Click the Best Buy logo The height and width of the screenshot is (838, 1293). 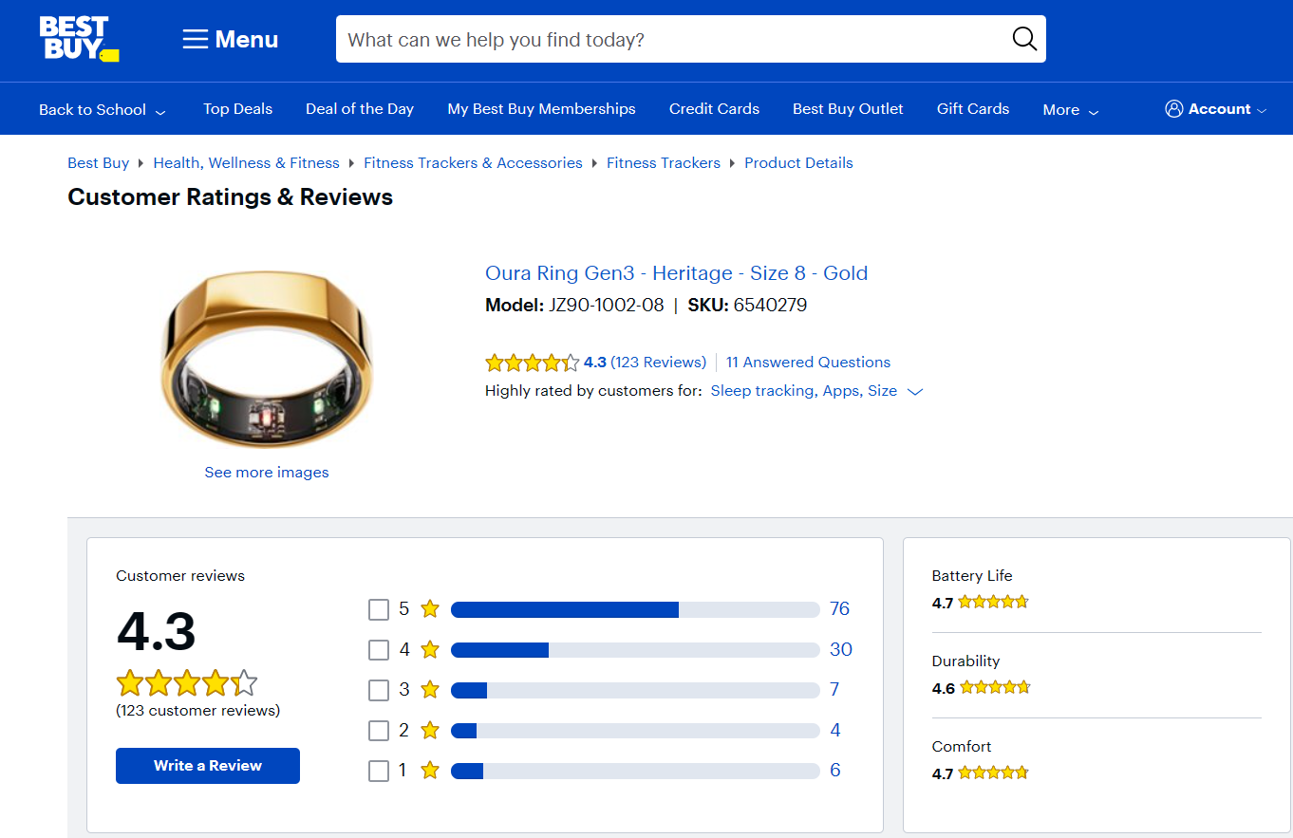[x=79, y=39]
